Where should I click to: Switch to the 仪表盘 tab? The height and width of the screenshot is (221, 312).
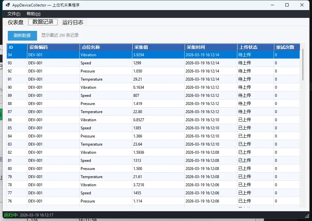pos(16,22)
